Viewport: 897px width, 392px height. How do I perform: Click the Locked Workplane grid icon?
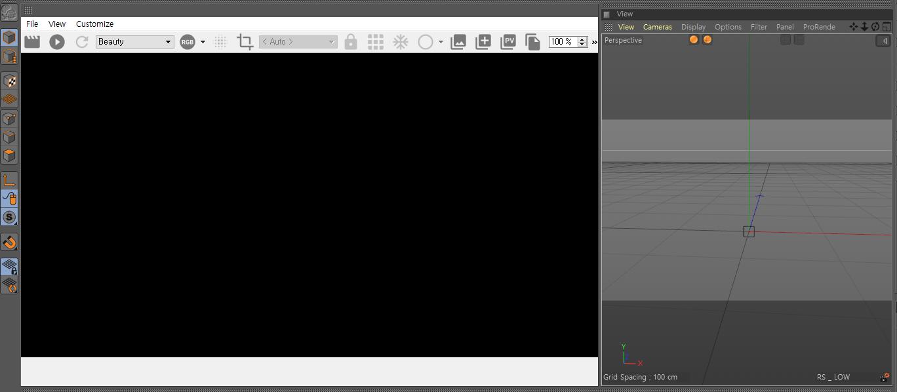click(9, 267)
